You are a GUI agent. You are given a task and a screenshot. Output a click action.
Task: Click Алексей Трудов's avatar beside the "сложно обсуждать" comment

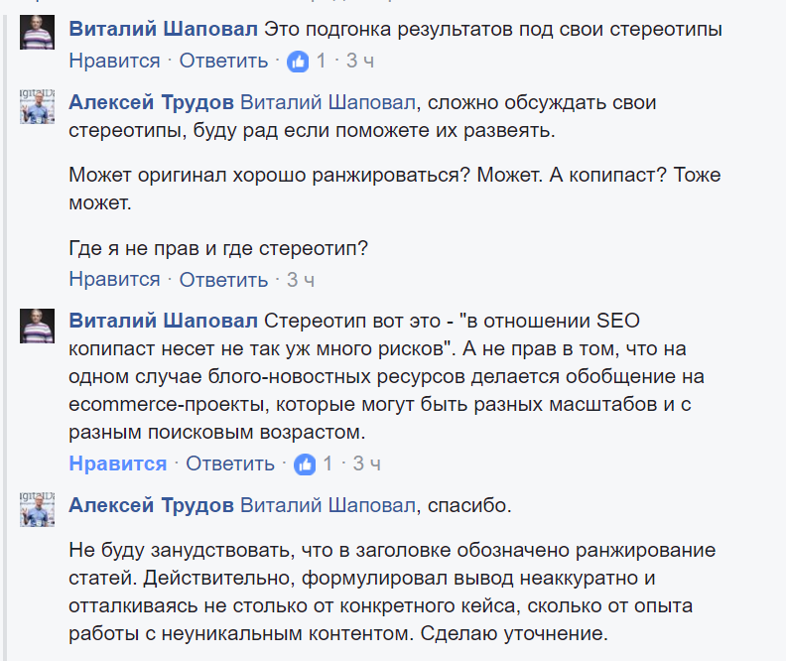coord(37,106)
